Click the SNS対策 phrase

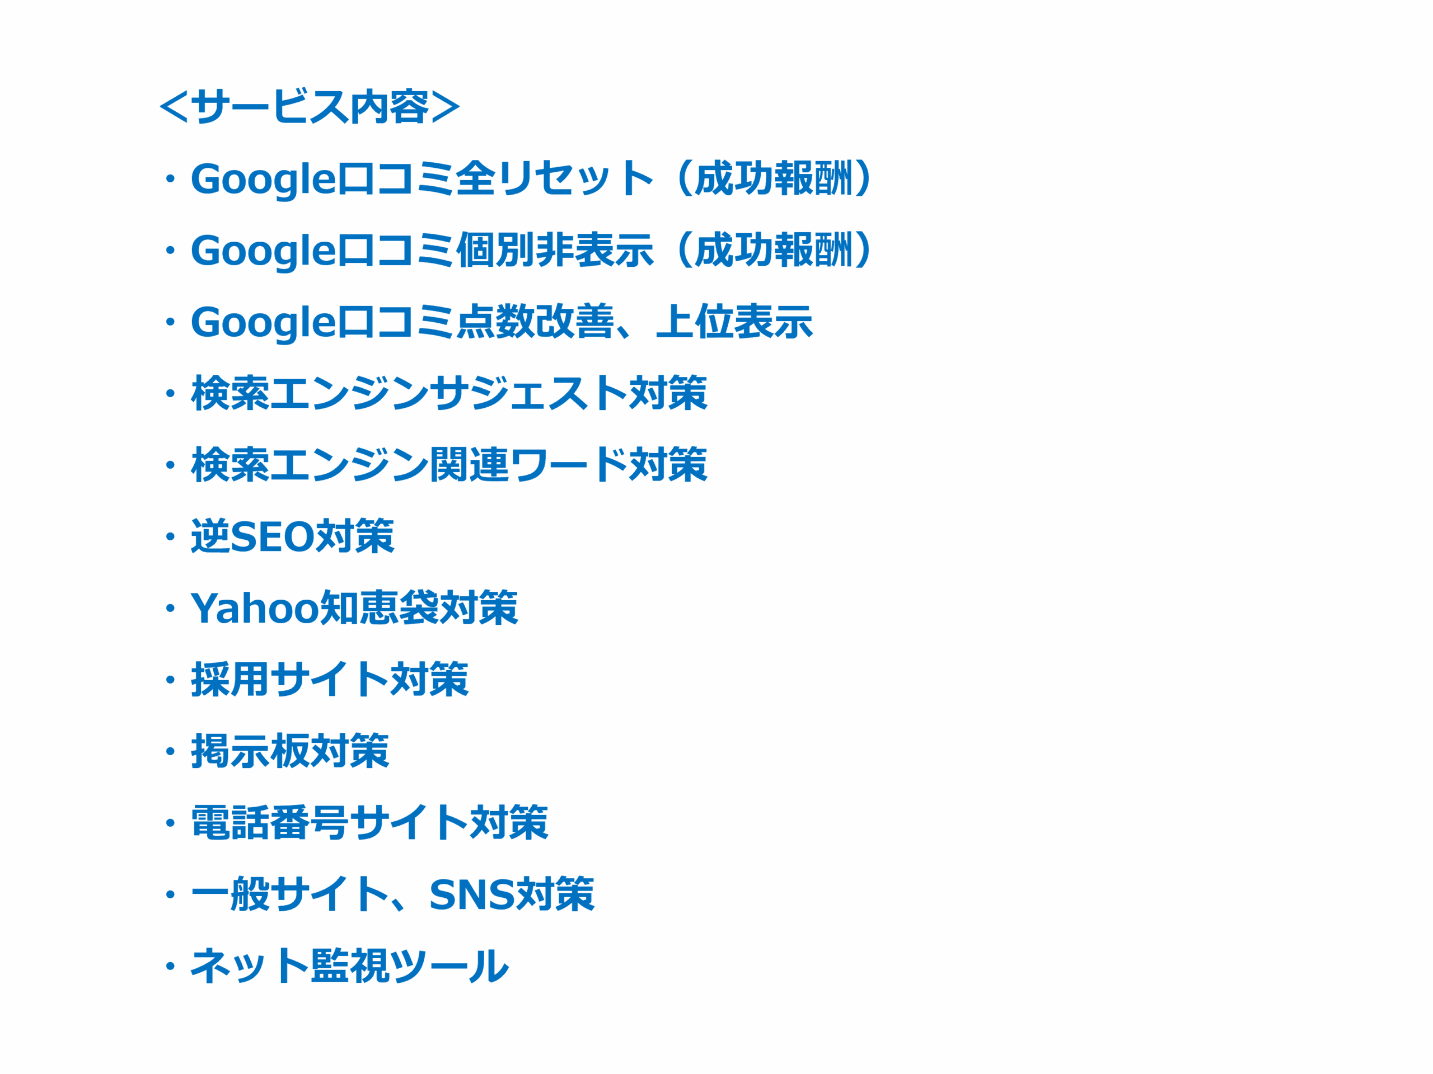511,894
